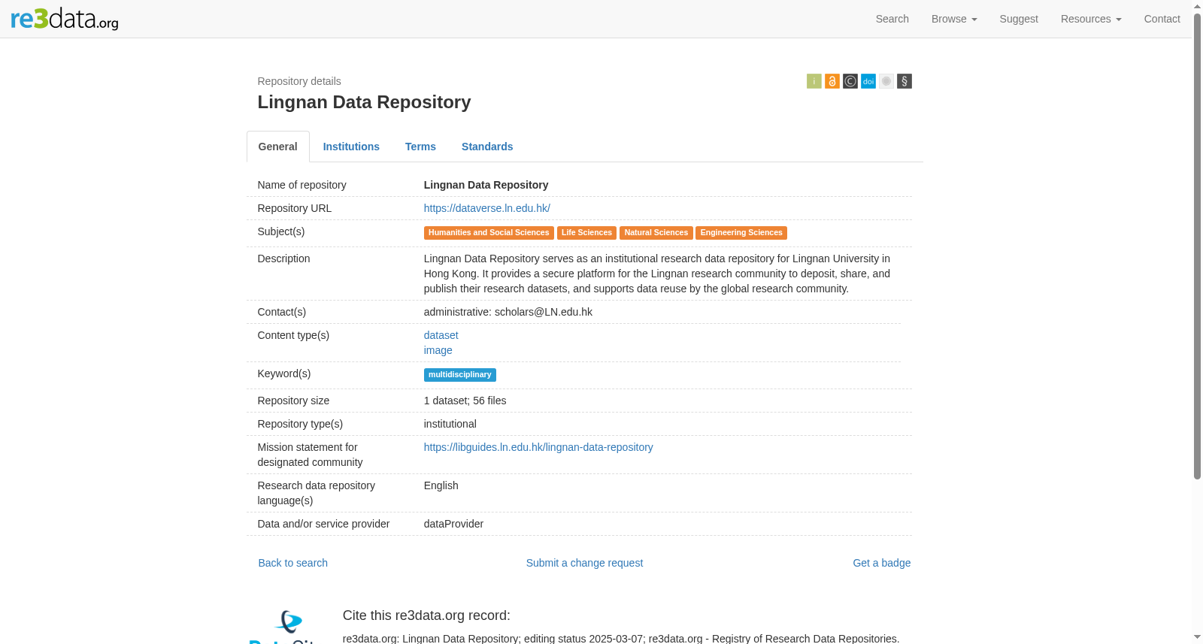This screenshot has height=644, width=1203.
Task: Click the Lingnan Data Repository page heading
Action: [x=364, y=102]
